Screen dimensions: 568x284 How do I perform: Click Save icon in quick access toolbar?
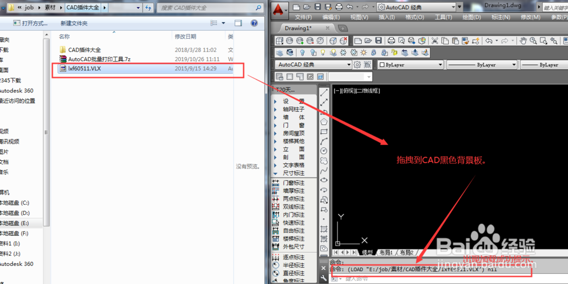(x=318, y=7)
